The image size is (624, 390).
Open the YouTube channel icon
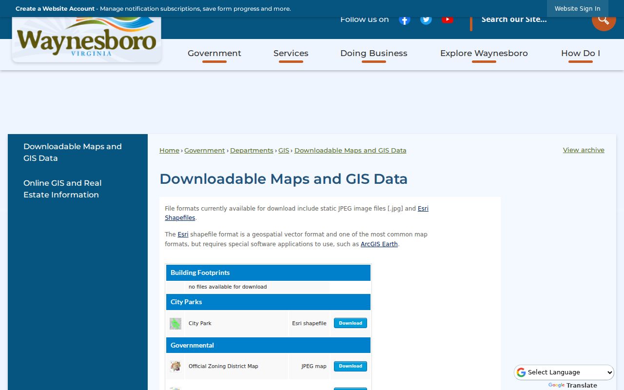pos(448,19)
